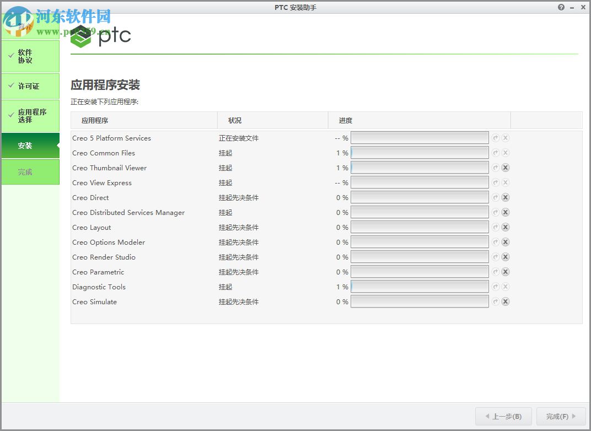
Task: Retry Creo Direct installation via circular arrow icon
Action: pyautogui.click(x=497, y=197)
